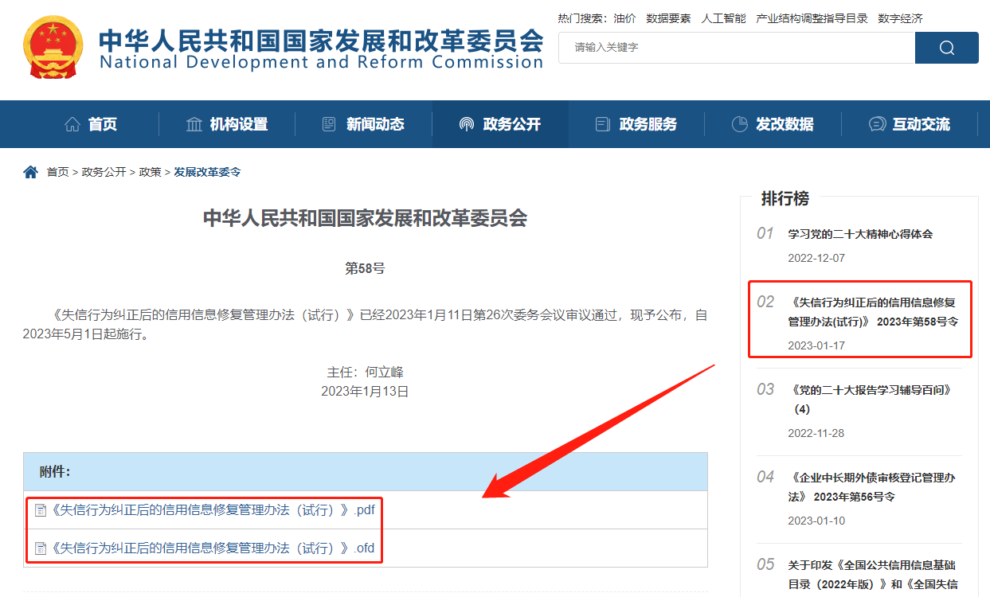The width and height of the screenshot is (990, 597).
Task: Open the 互动交流 navigation item
Action: [910, 124]
